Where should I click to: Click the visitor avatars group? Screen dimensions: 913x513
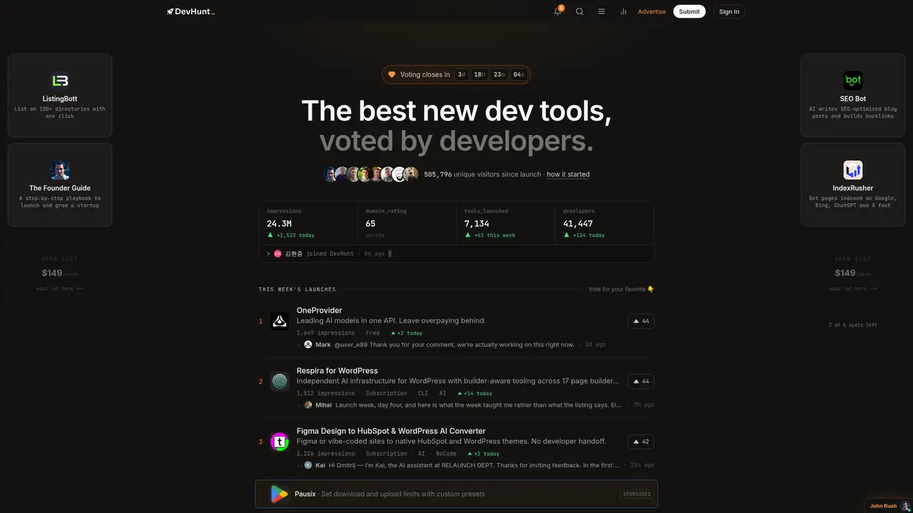tap(371, 174)
